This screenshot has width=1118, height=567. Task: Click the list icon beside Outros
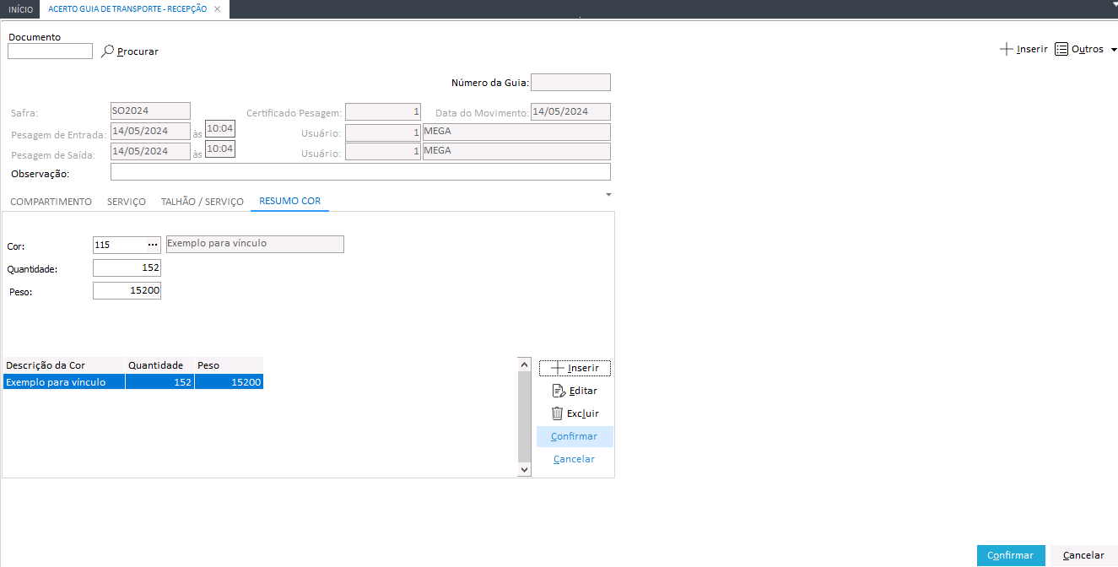tap(1061, 49)
